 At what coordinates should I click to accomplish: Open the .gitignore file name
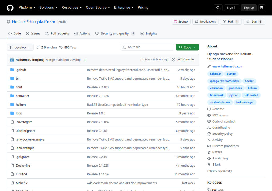23,157
